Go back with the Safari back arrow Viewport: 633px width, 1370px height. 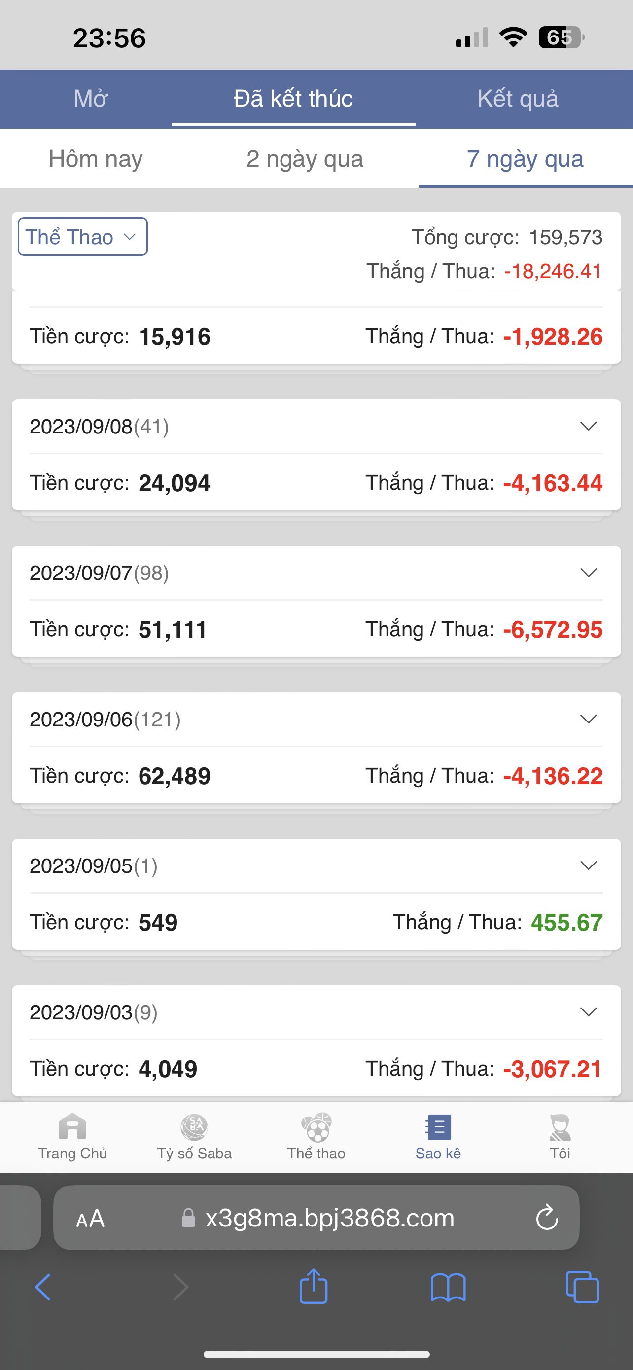(x=43, y=1287)
